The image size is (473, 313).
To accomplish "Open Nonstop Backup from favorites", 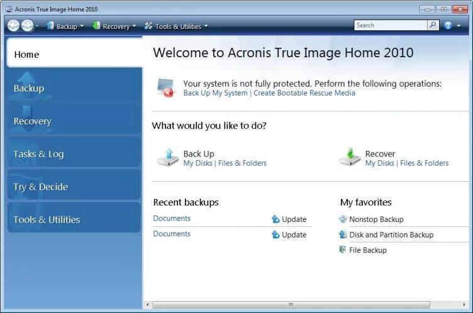I will coord(376,219).
